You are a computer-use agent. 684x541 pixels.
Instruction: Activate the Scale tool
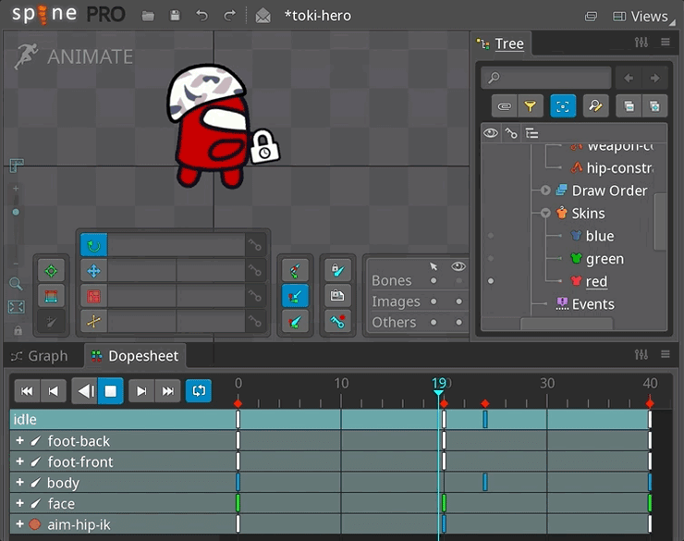tap(93, 297)
